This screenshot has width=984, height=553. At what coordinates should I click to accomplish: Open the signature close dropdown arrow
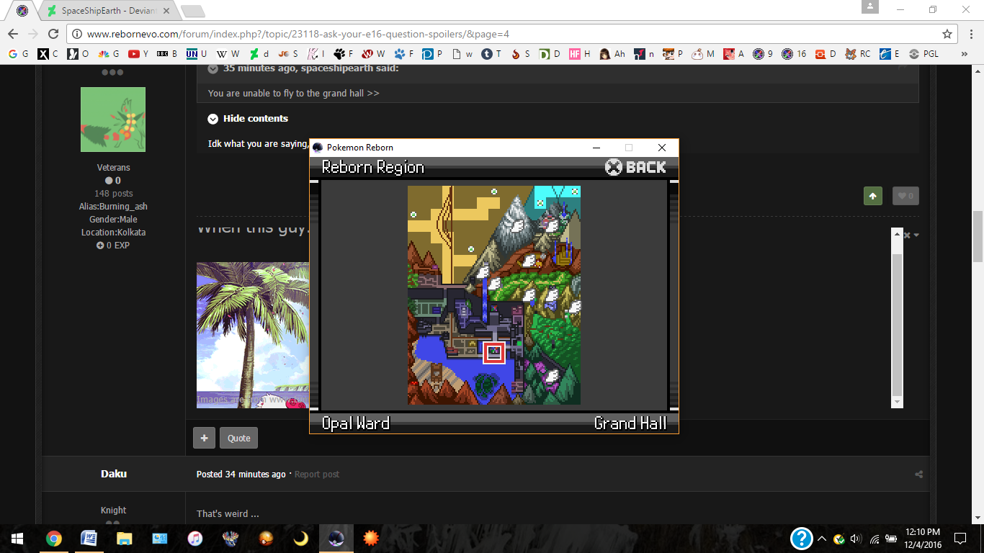(x=916, y=235)
